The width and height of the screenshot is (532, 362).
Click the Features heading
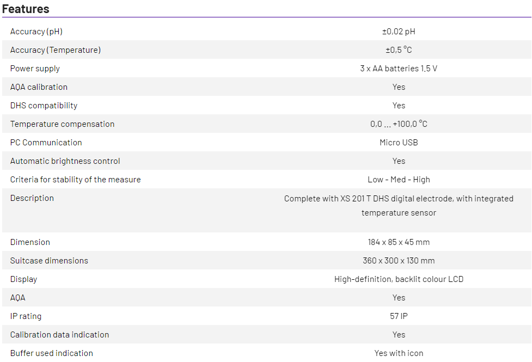(26, 9)
